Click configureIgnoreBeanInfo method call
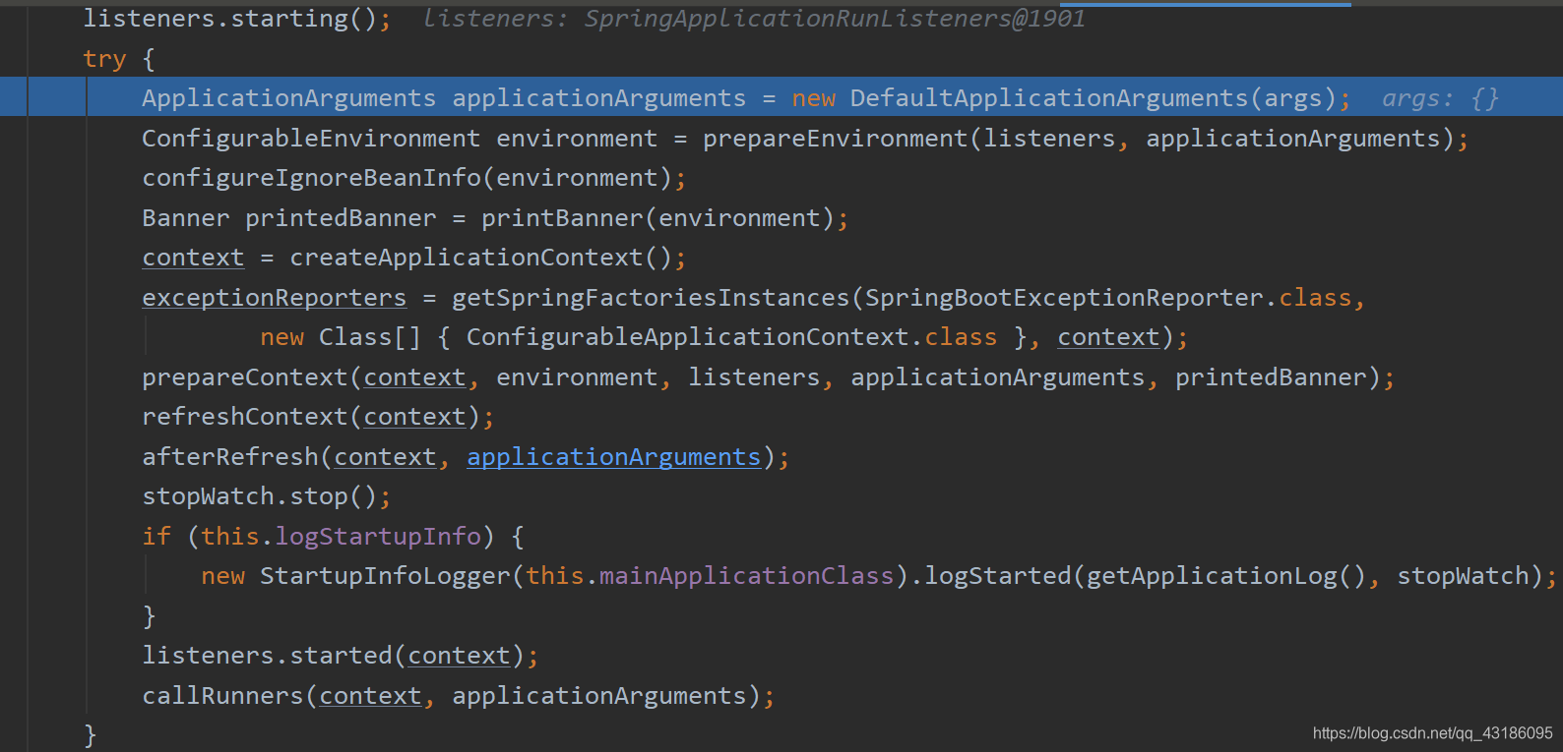 point(311,178)
